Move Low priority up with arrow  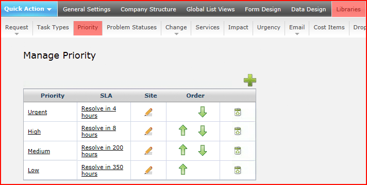click(x=183, y=170)
